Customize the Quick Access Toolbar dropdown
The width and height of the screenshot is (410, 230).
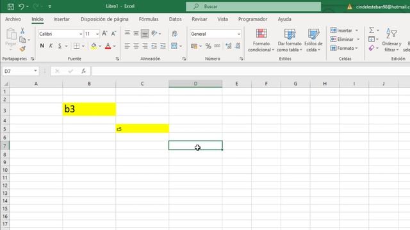coord(50,6)
